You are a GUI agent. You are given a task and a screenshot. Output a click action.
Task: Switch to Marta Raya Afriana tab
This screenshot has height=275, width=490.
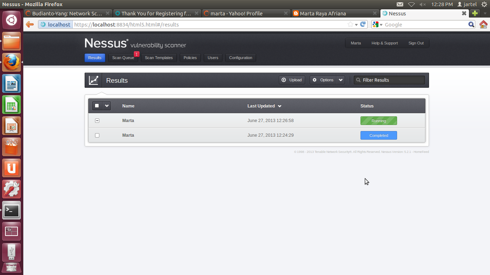(335, 13)
